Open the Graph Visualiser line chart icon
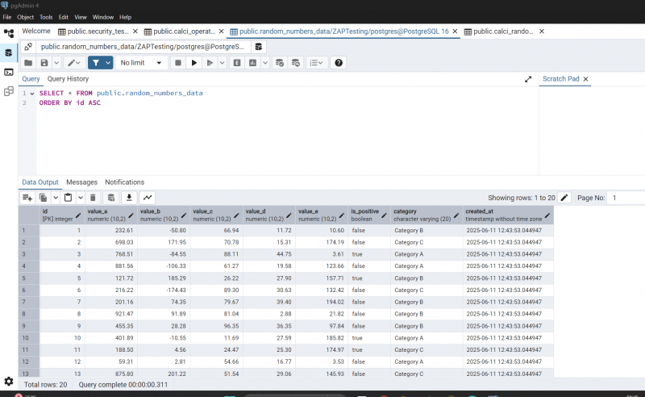 148,197
